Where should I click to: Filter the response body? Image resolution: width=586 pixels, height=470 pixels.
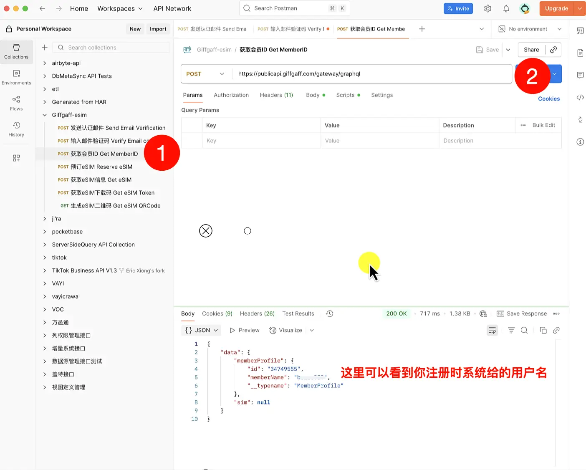511,330
